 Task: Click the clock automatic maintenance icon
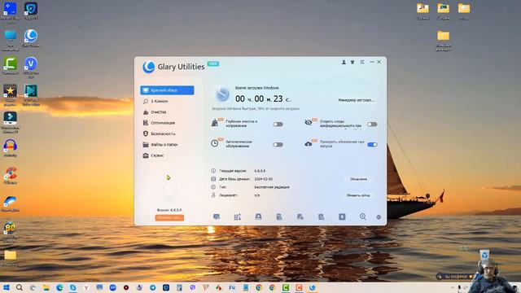coord(215,143)
